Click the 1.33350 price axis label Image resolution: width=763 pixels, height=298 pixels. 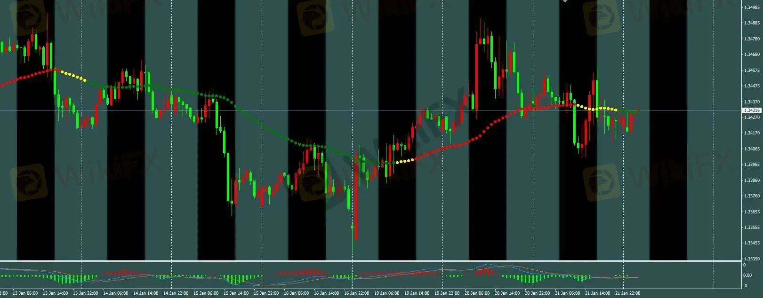752,259
